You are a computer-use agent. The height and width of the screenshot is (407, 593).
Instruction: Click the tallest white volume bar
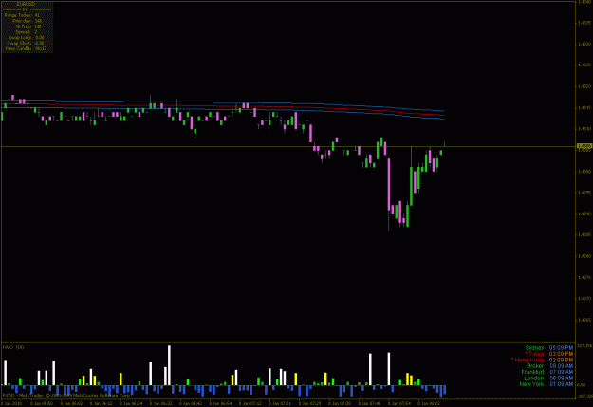coord(169,365)
